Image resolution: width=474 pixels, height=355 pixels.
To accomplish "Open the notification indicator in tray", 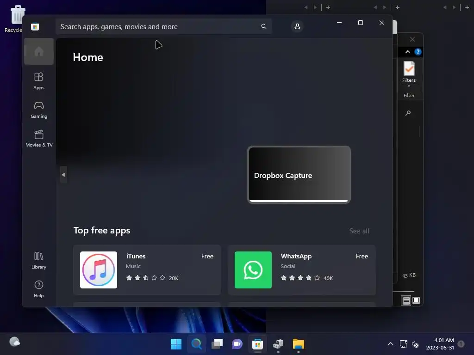I will [x=461, y=344].
